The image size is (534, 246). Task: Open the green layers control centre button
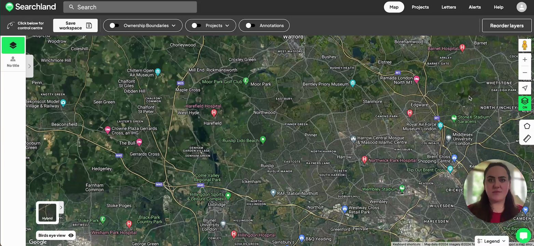(x=13, y=45)
